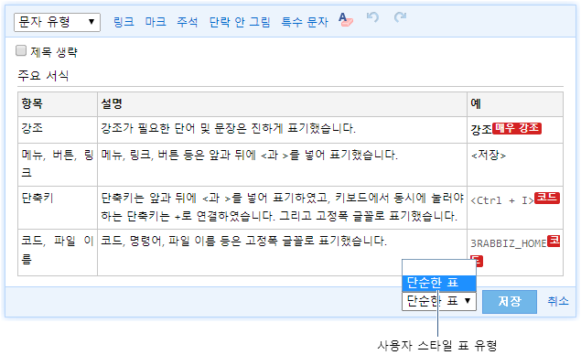This screenshot has height=355, width=581.
Task: Click the 마크 toolbar link
Action: coord(156,22)
